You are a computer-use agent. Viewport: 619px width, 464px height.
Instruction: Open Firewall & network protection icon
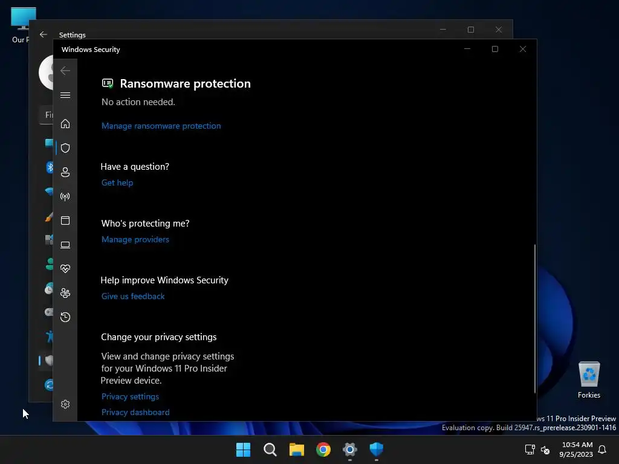(65, 196)
